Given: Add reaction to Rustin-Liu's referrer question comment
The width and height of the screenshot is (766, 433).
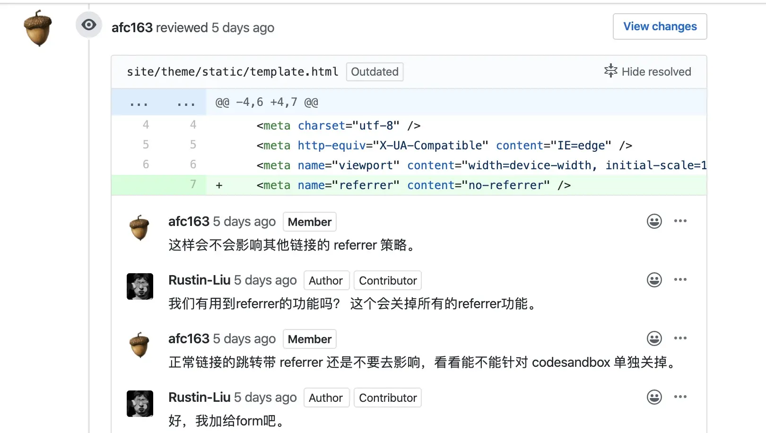Looking at the screenshot, I should (654, 280).
